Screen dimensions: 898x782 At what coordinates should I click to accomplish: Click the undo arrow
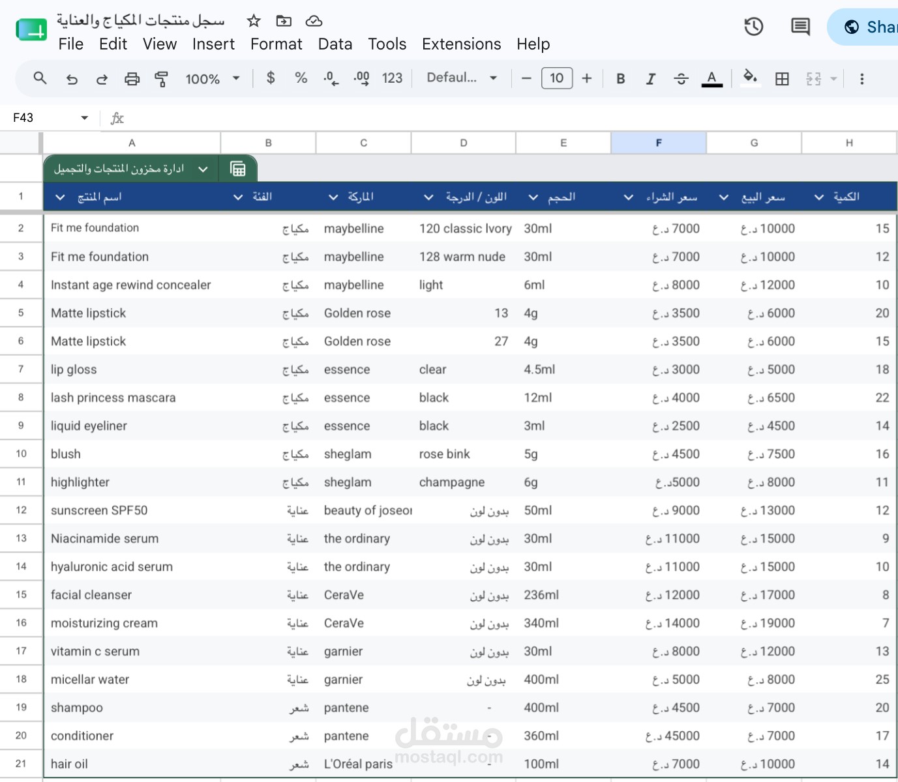72,79
